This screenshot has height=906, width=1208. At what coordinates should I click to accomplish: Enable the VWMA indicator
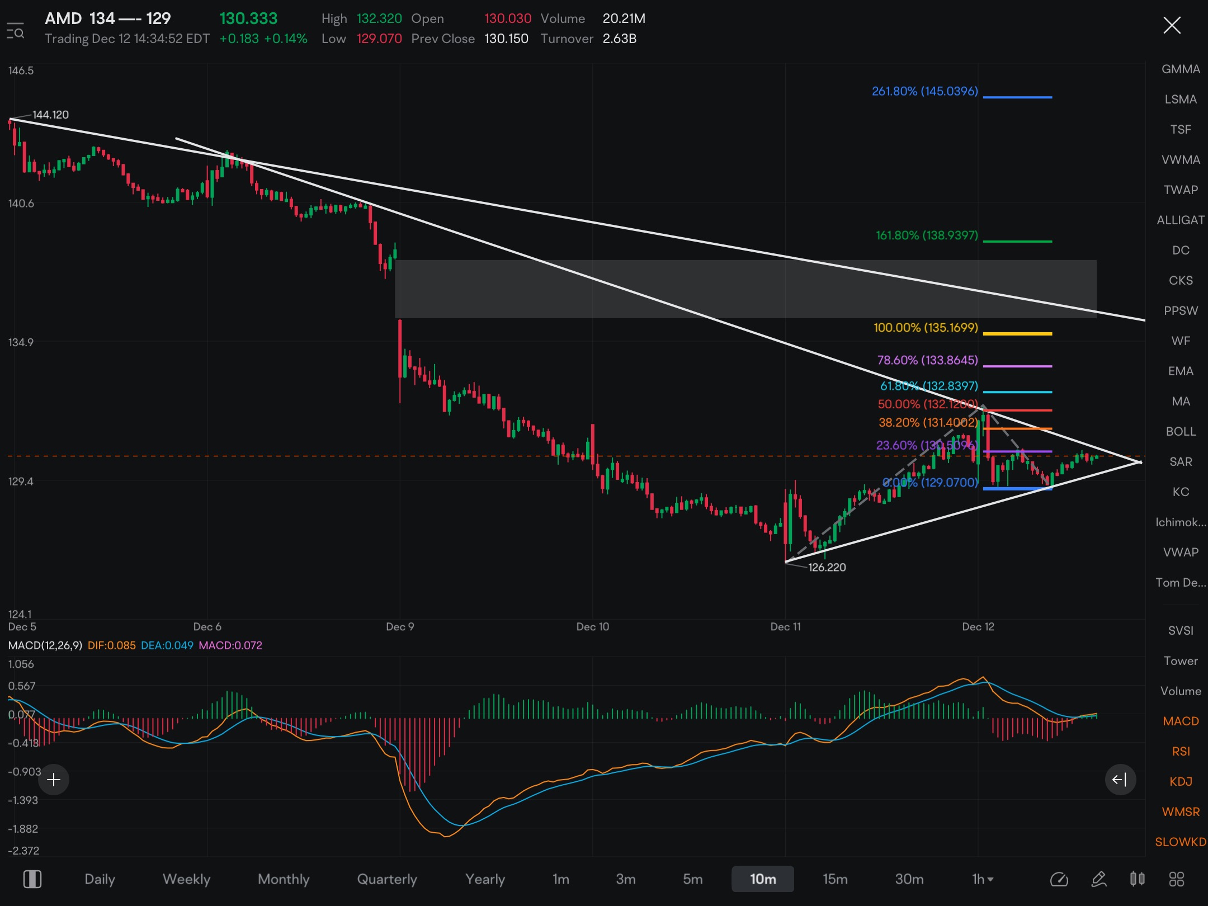point(1181,160)
